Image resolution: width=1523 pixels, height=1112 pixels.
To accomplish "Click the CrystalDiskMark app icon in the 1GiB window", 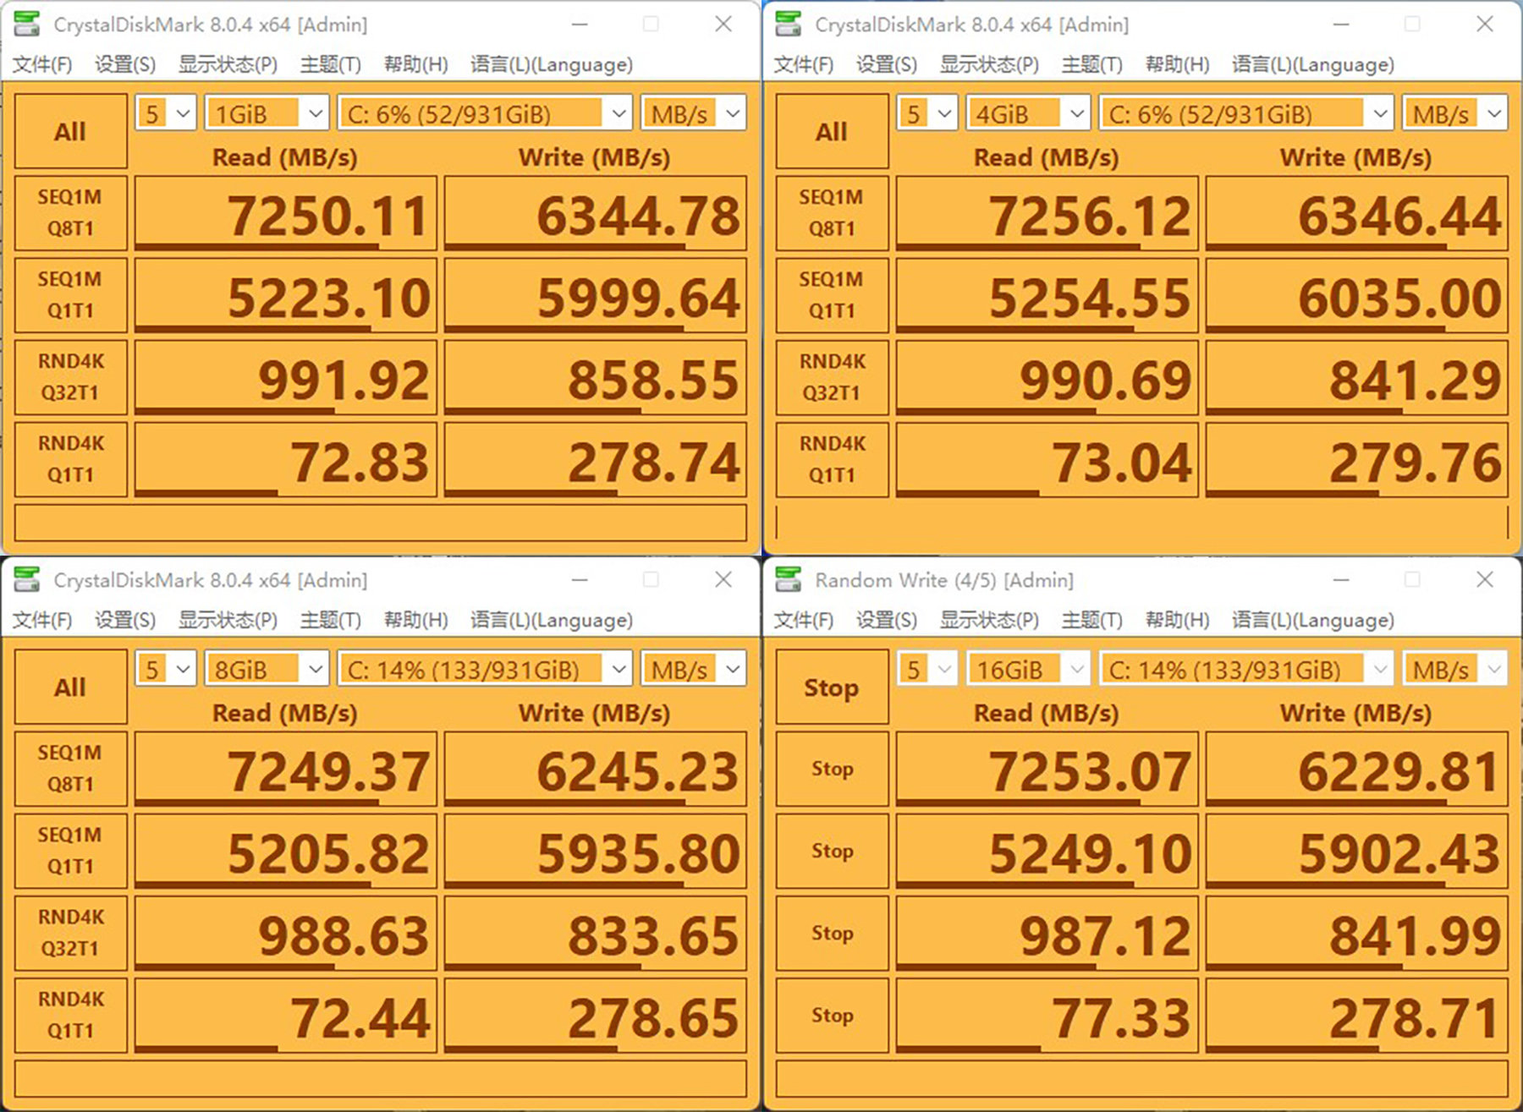I will click(27, 24).
